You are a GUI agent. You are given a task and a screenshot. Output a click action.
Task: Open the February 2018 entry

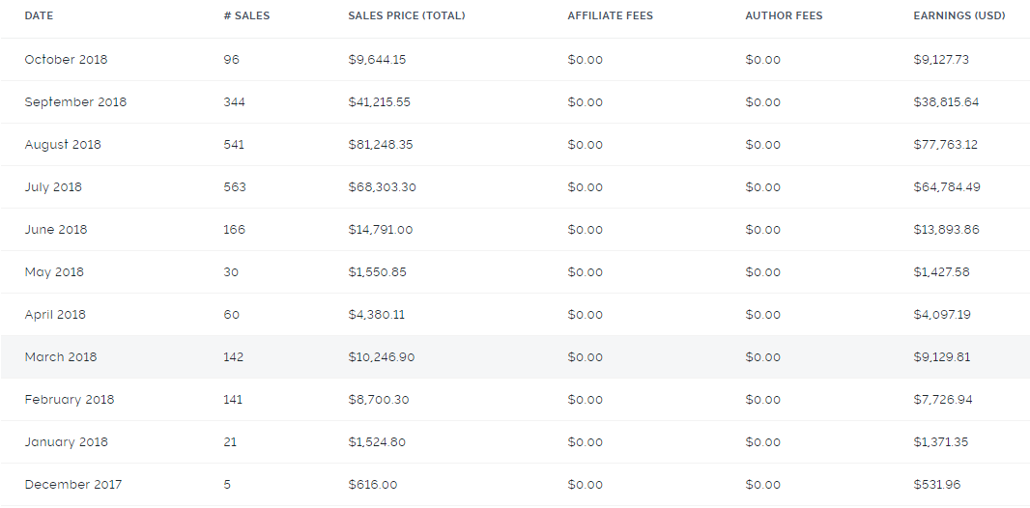[69, 400]
